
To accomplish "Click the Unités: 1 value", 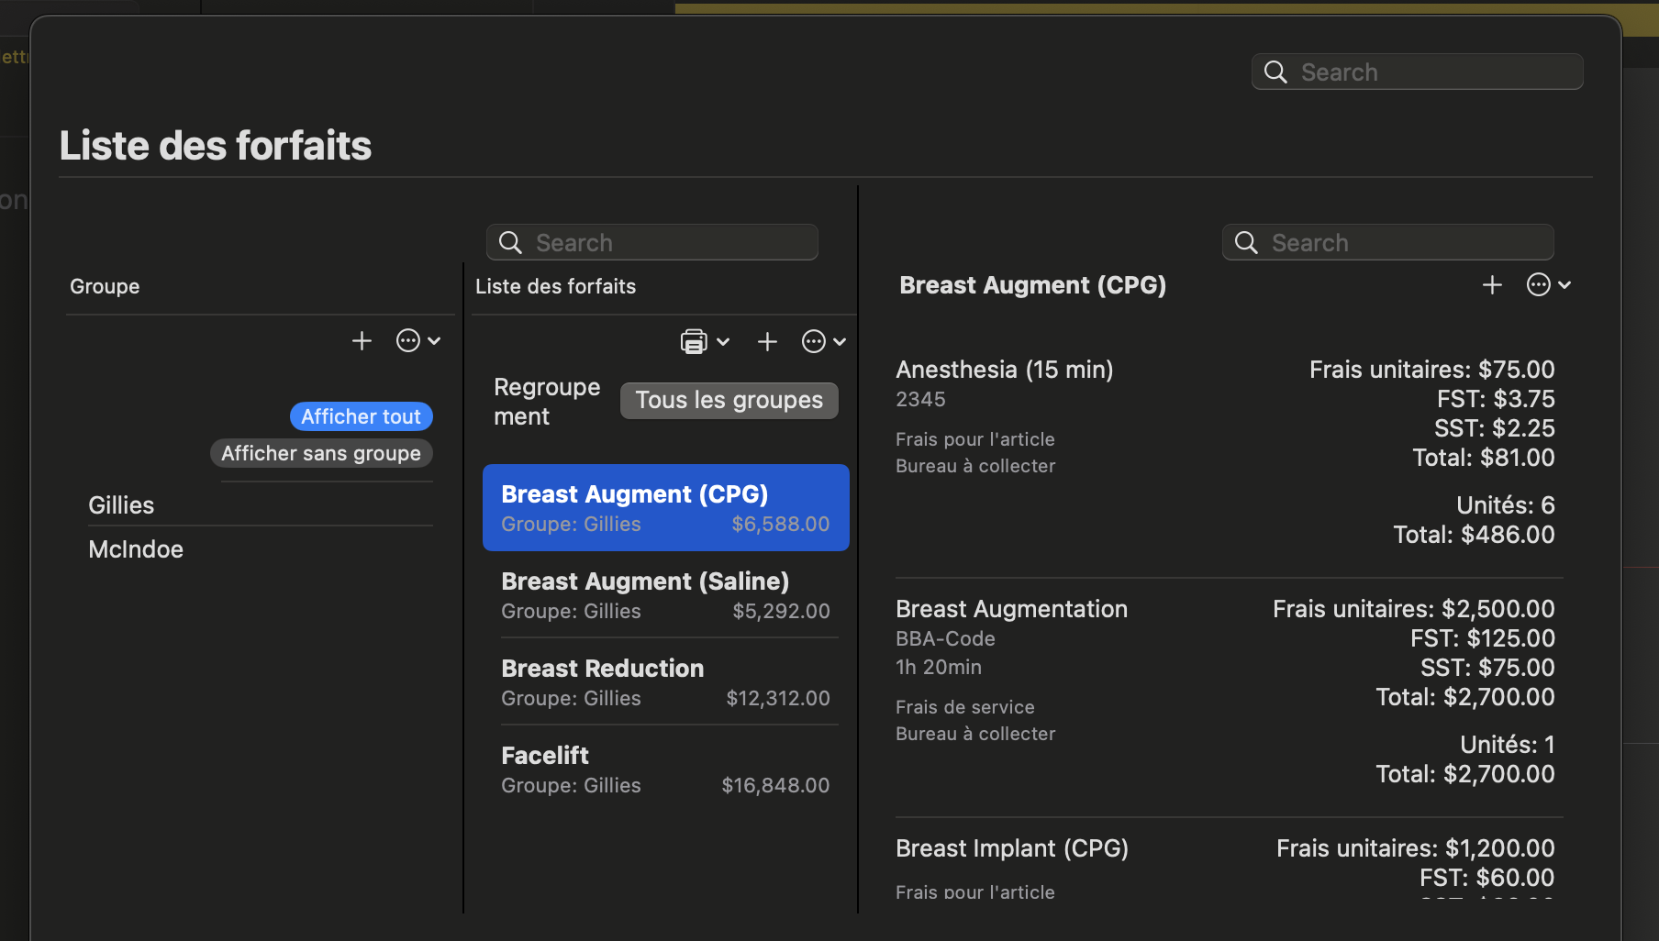I will [x=1507, y=745].
